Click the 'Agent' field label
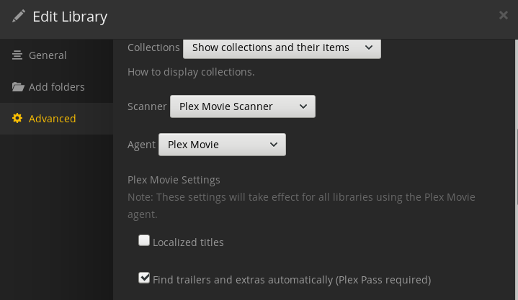 click(141, 145)
